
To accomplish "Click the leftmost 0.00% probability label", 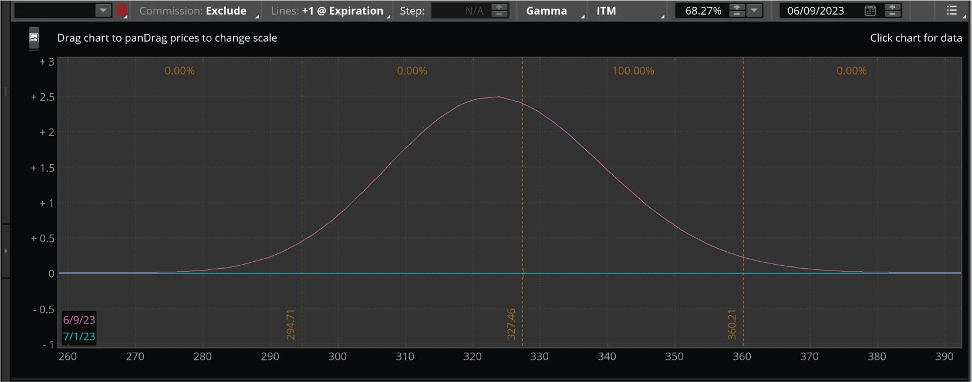I will (180, 71).
